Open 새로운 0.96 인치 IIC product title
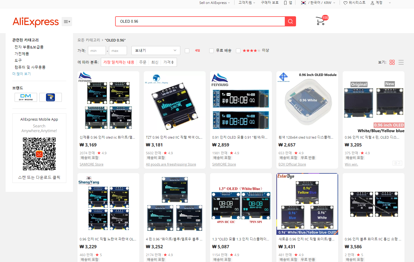The width and height of the screenshot is (414, 262). [x=306, y=239]
